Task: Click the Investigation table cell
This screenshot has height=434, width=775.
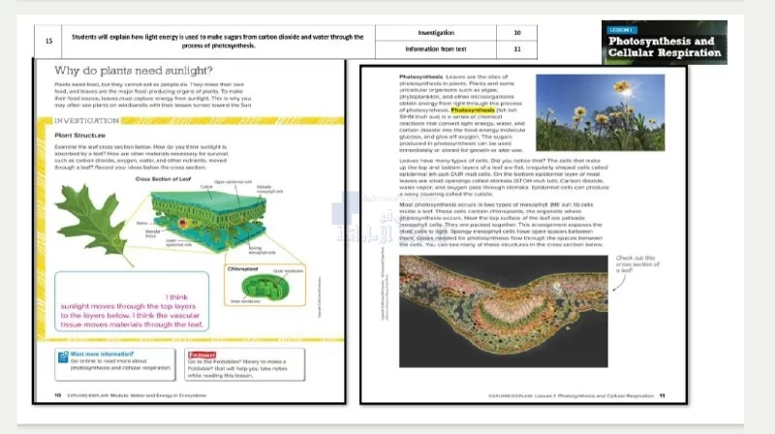Action: (436, 33)
